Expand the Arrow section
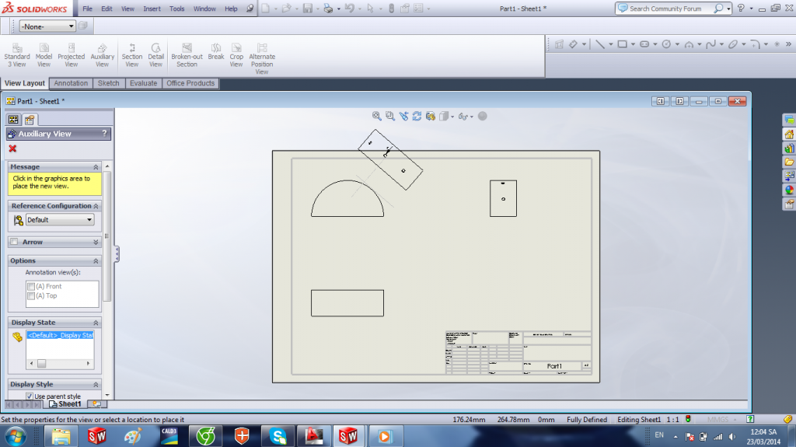Screen dimensions: 796x447 [96, 243]
